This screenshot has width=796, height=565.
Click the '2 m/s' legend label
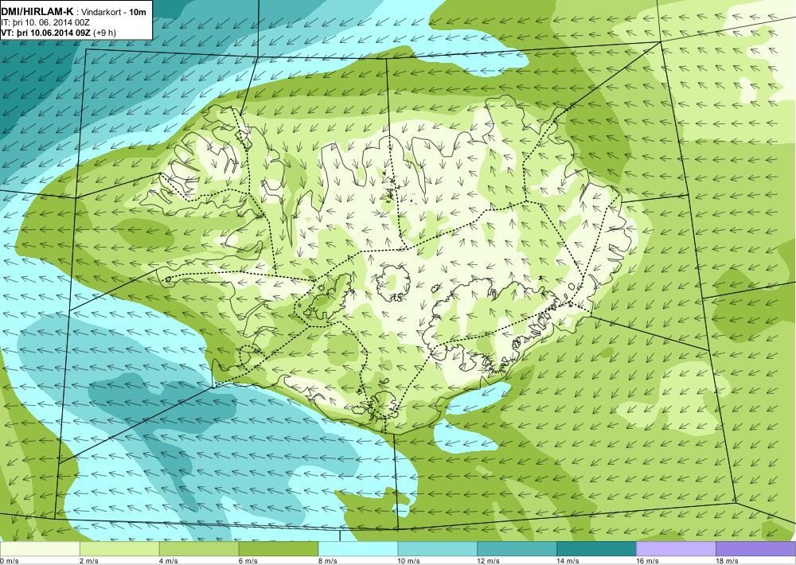tap(89, 561)
